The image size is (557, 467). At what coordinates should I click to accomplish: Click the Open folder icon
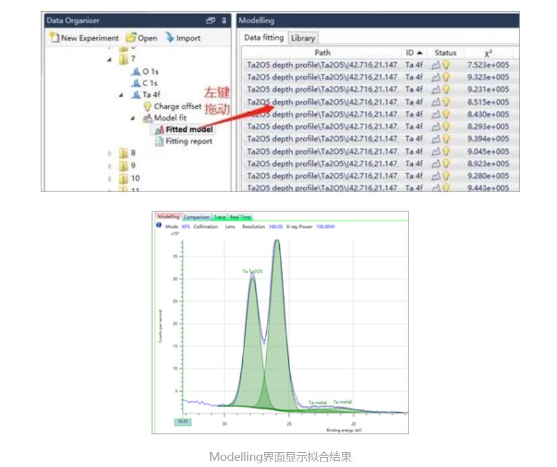pyautogui.click(x=131, y=38)
